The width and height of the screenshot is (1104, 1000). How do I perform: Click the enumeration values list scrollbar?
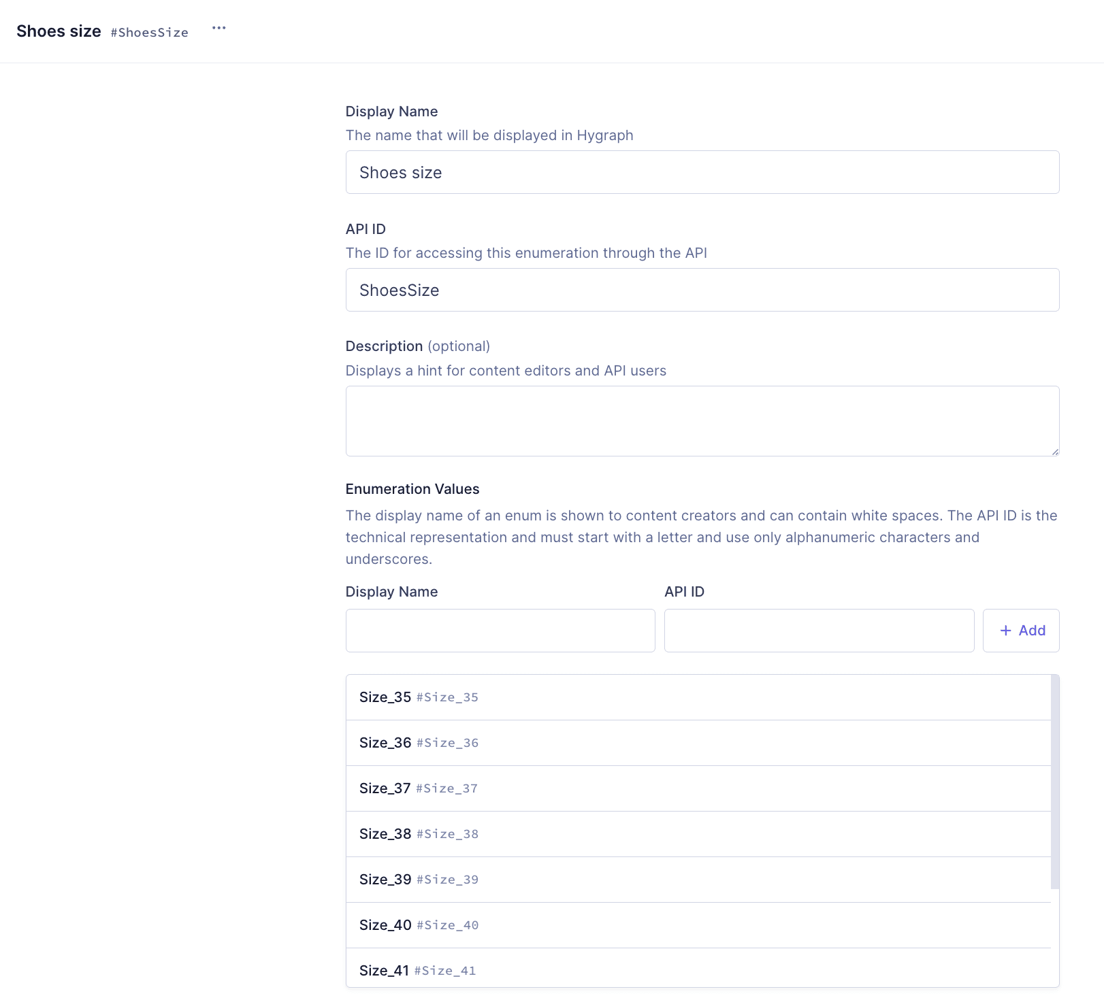coord(1055,782)
